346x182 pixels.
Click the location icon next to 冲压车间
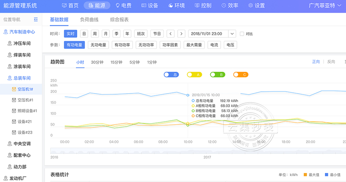click(x=10, y=44)
